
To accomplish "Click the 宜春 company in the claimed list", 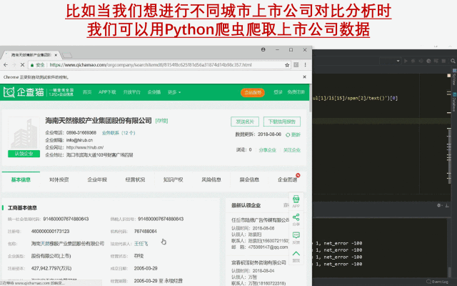I will coord(258,262).
